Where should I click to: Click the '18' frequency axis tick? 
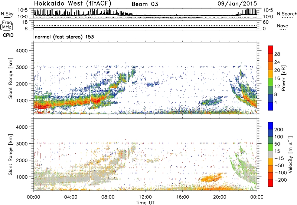25,22
